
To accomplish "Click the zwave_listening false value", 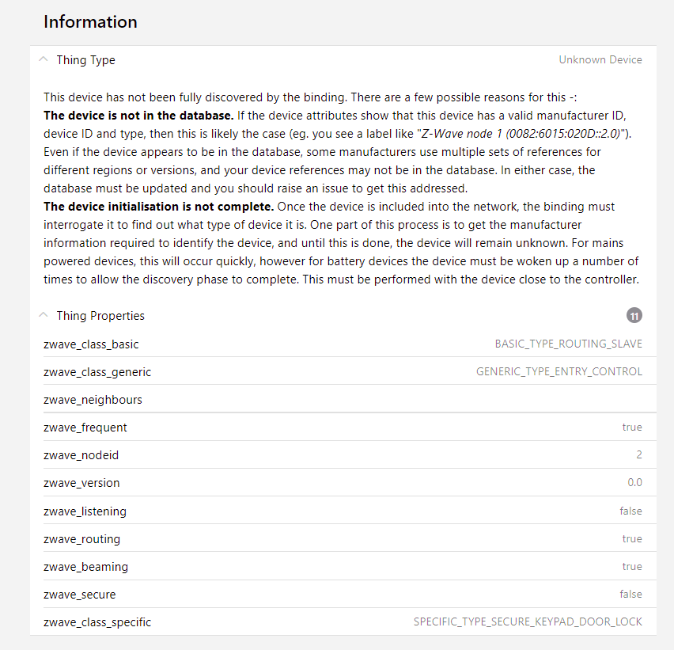I will point(630,511).
